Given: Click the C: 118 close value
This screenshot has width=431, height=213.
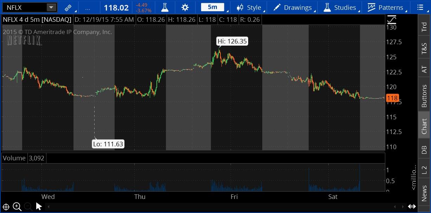Looking at the screenshot, I should coord(228,20).
